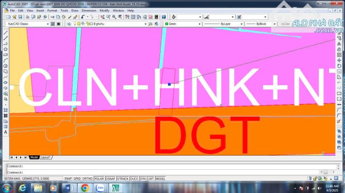
Task: Click the blue grip on the HNK text
Action: click(169, 84)
